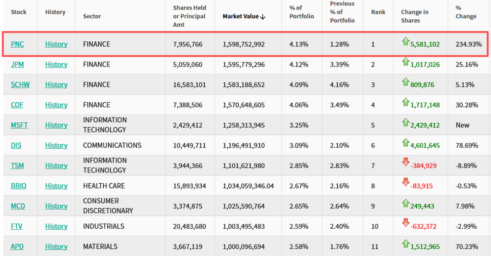
Task: Sort table by Rank column header
Action: (378, 12)
